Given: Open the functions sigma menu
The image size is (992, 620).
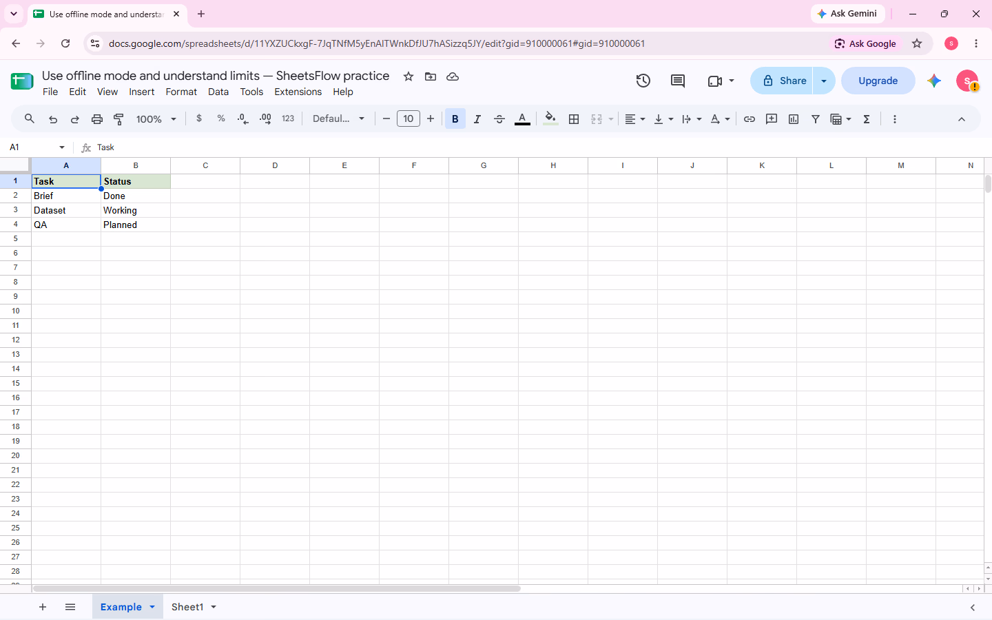Looking at the screenshot, I should (867, 119).
